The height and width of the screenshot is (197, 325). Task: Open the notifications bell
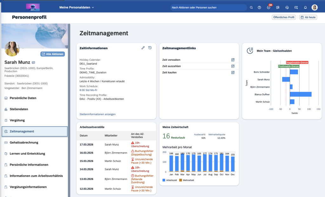click(305, 7)
